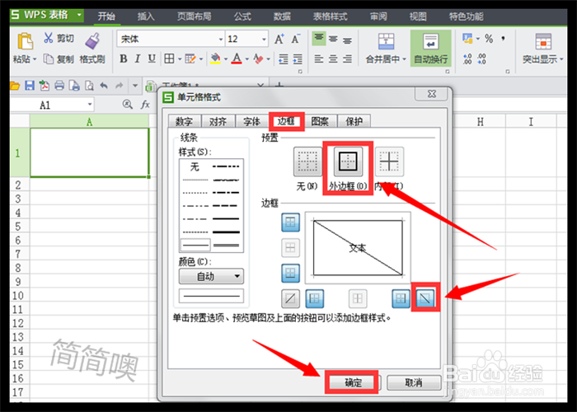The width and height of the screenshot is (577, 412).
Task: Open the 数字 tab in the dialog
Action: pos(185,121)
